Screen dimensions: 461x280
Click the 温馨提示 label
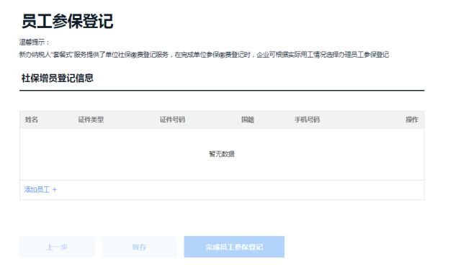tap(35, 42)
